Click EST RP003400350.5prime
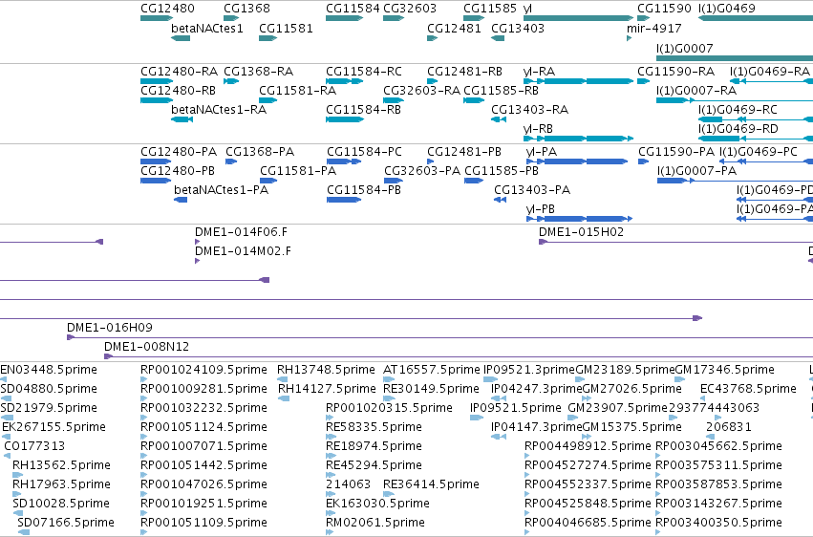The width and height of the screenshot is (813, 537). pyautogui.click(x=658, y=532)
